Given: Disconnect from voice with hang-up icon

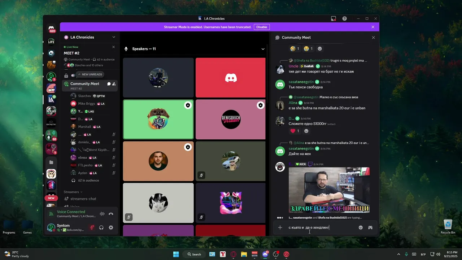Looking at the screenshot, I should pos(111,214).
